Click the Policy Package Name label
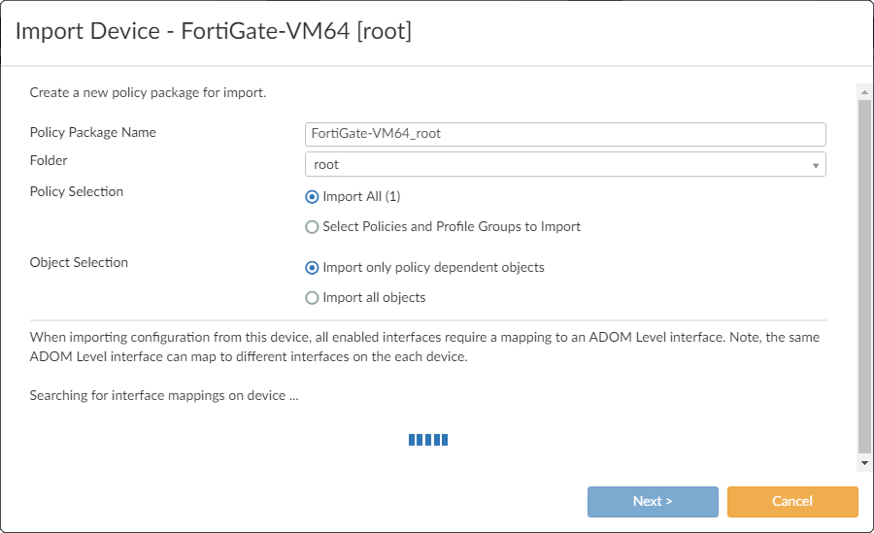 point(93,133)
